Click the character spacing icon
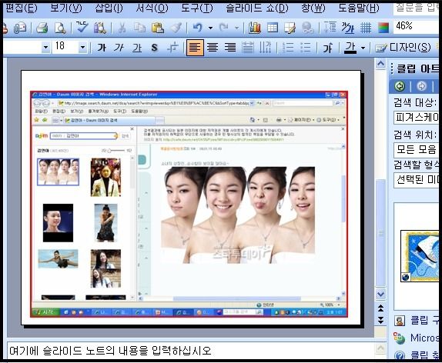The image size is (442, 363). 172,48
